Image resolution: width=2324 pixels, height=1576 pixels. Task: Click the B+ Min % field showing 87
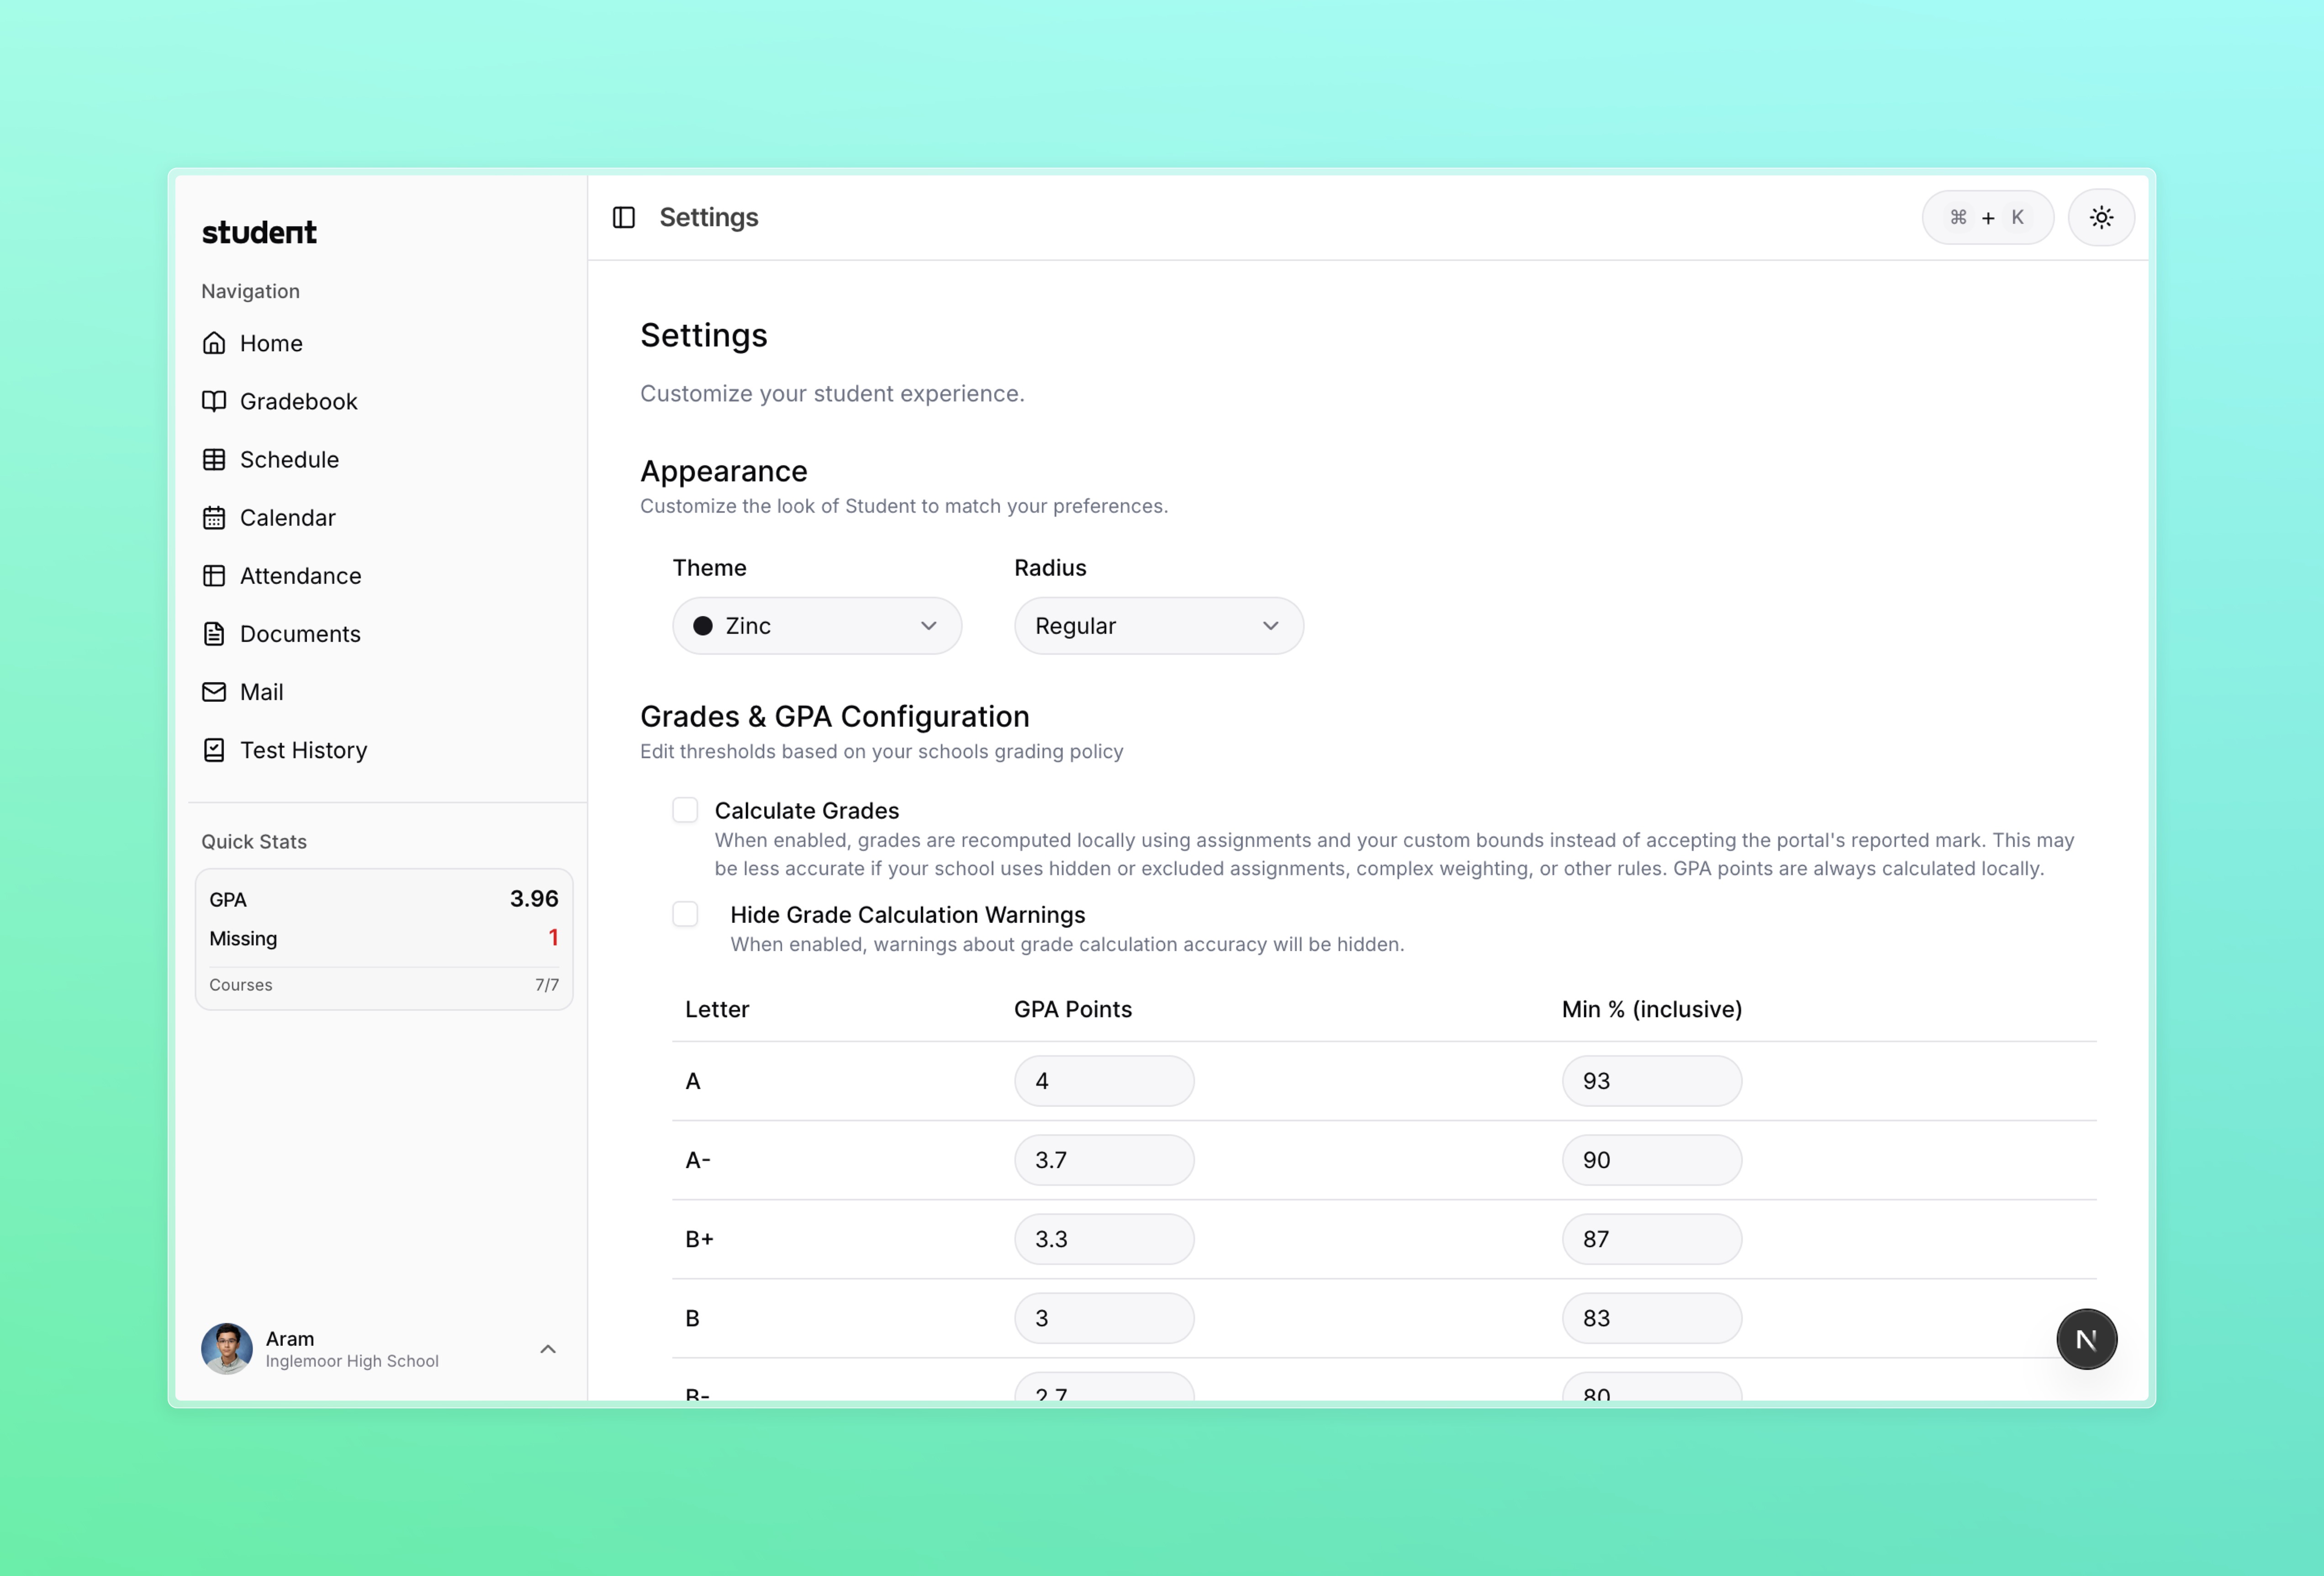point(1651,1239)
